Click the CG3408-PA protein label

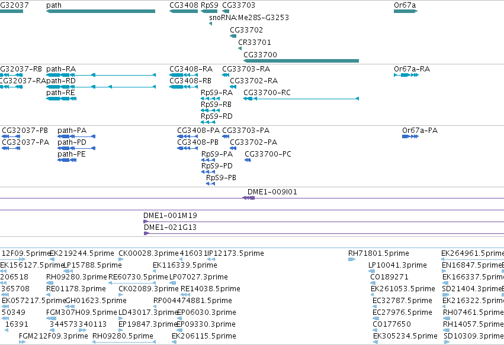(198, 131)
